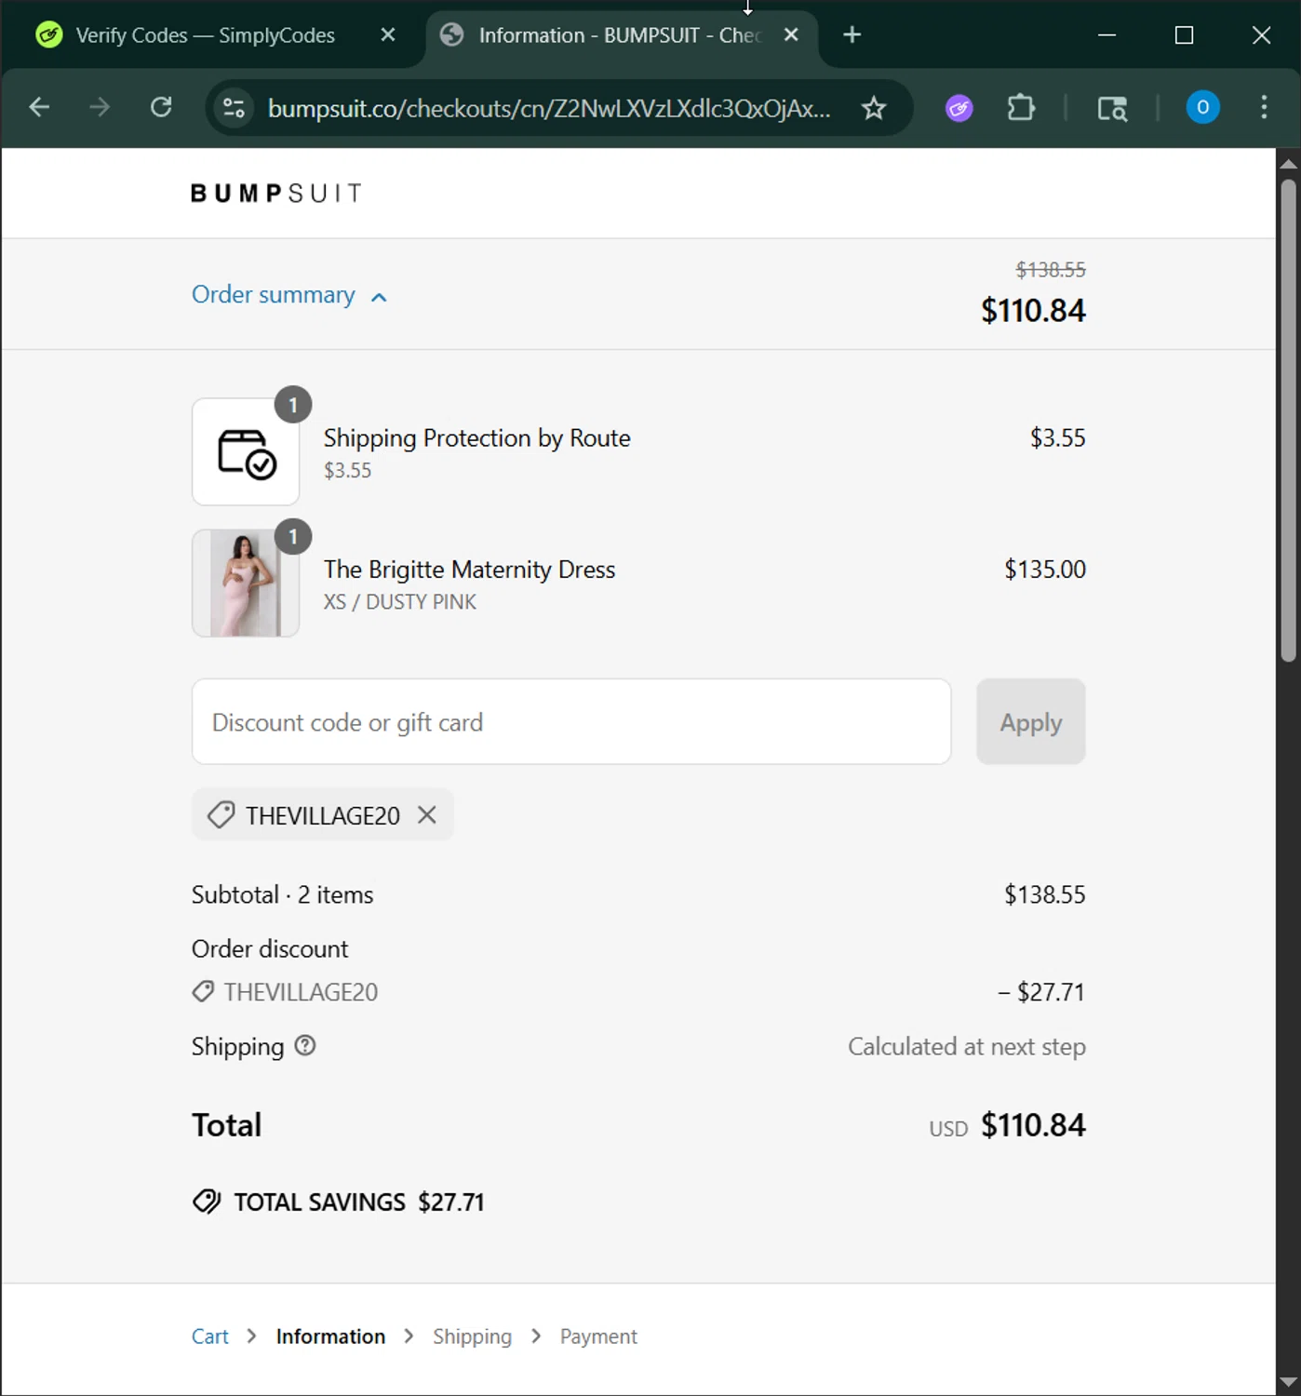Click the address bar URL

tap(549, 109)
